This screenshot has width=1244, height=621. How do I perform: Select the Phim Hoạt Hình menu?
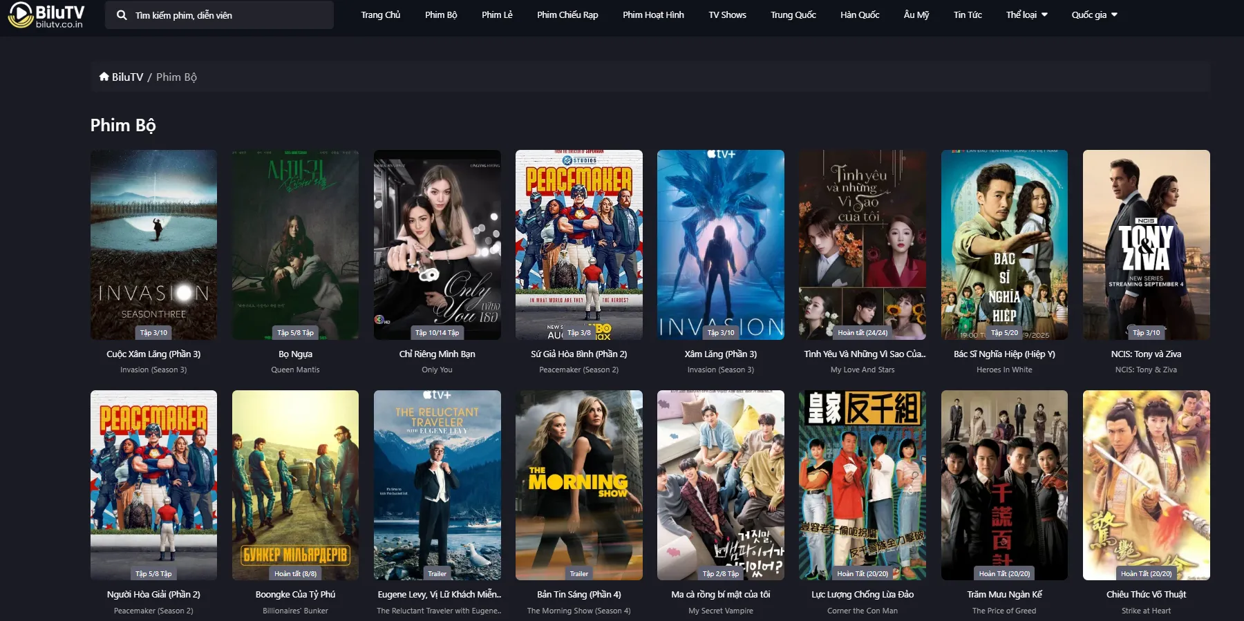(653, 15)
